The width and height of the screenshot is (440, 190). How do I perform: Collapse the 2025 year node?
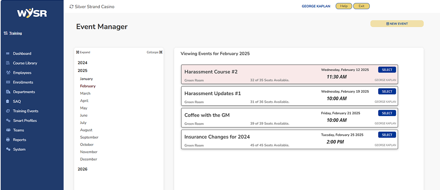tap(82, 71)
